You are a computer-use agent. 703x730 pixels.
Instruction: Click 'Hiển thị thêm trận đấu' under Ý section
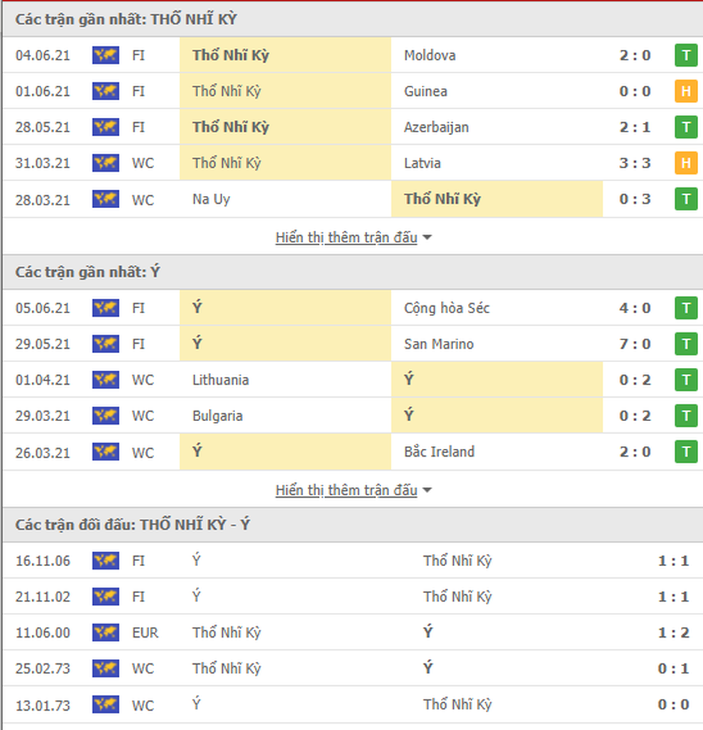pos(346,490)
